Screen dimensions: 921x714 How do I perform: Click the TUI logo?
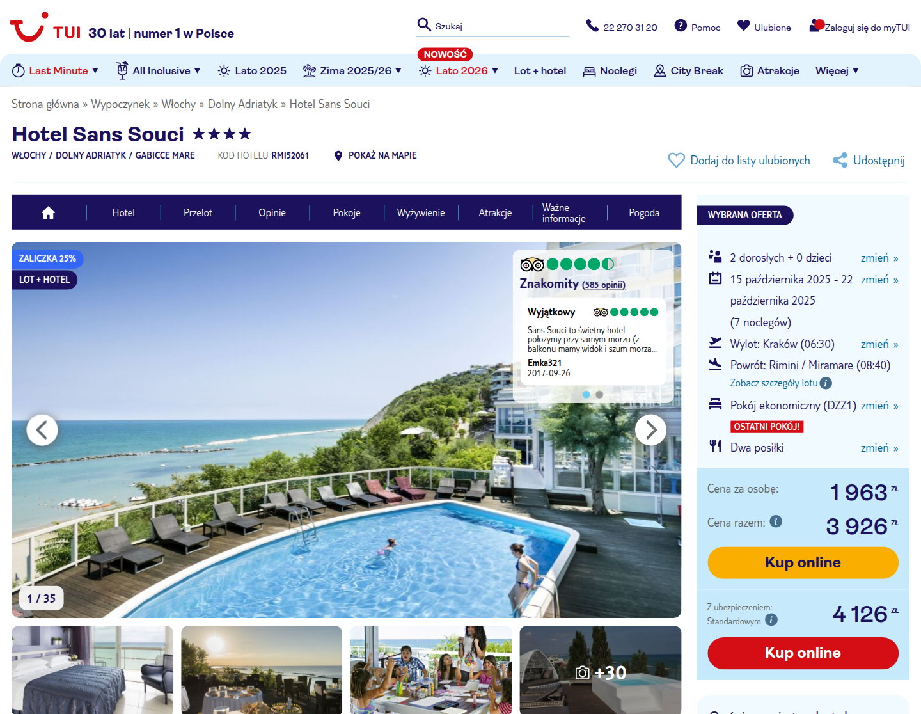pyautogui.click(x=45, y=28)
